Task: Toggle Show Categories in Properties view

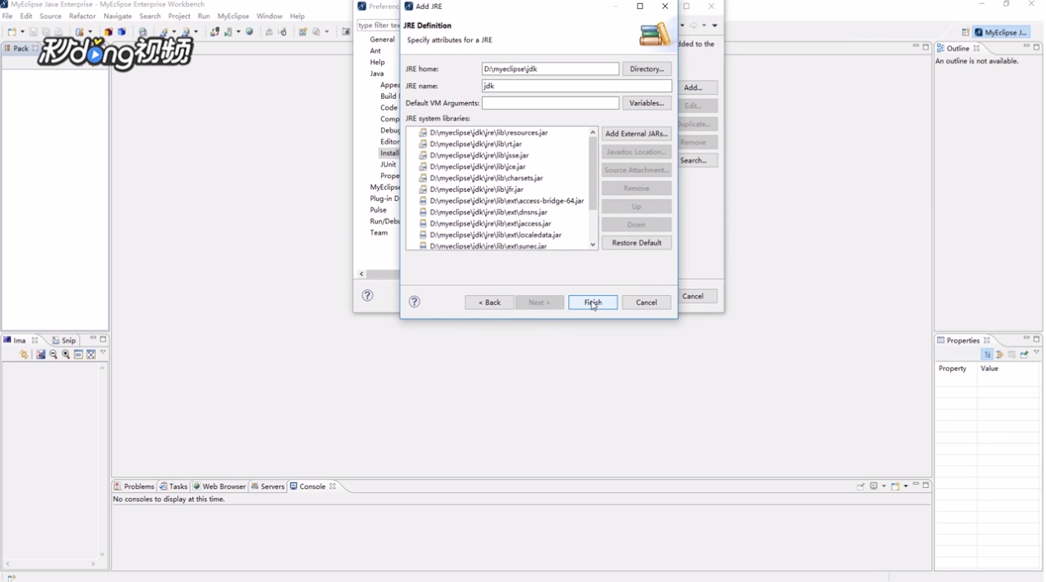Action: pyautogui.click(x=987, y=354)
